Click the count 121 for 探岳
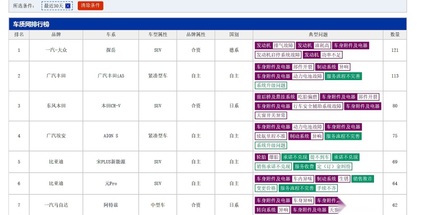 pos(395,50)
